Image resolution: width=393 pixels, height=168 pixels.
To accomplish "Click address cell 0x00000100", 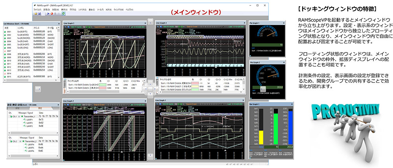I will (39, 32).
